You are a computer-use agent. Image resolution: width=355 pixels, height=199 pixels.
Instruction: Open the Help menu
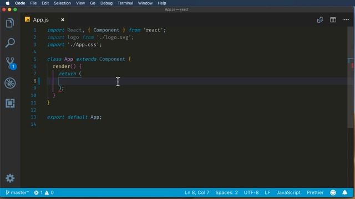coord(162,3)
